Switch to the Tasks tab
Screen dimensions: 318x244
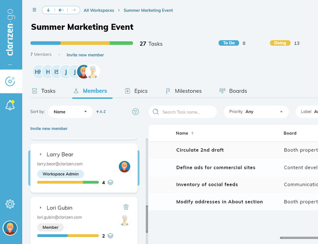coord(44,91)
